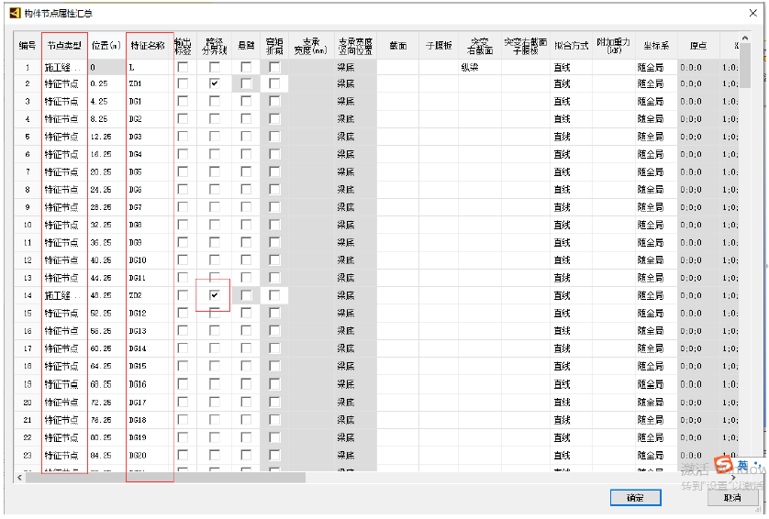
Task: Click the horizontal scrollbar thumb
Action: pyautogui.click(x=166, y=478)
